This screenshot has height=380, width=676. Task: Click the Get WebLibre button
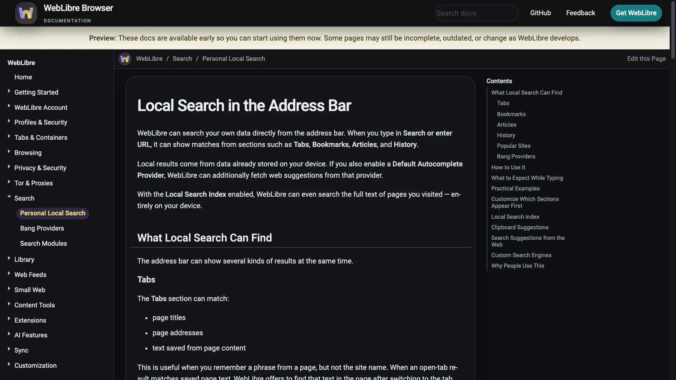pyautogui.click(x=636, y=13)
